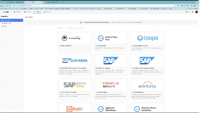
Task: Open the Master Data Hub title link
Action: coord(102,46)
